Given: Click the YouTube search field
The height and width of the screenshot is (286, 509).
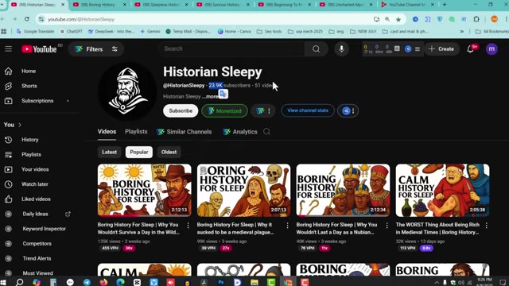Looking at the screenshot, I should [x=231, y=49].
